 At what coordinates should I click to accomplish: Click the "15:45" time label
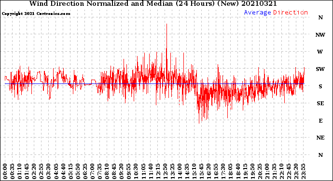click(202, 171)
